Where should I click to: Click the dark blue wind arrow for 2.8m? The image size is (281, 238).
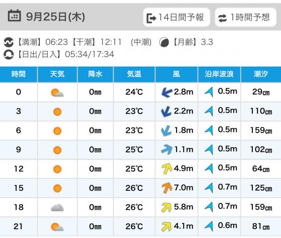coord(167,92)
